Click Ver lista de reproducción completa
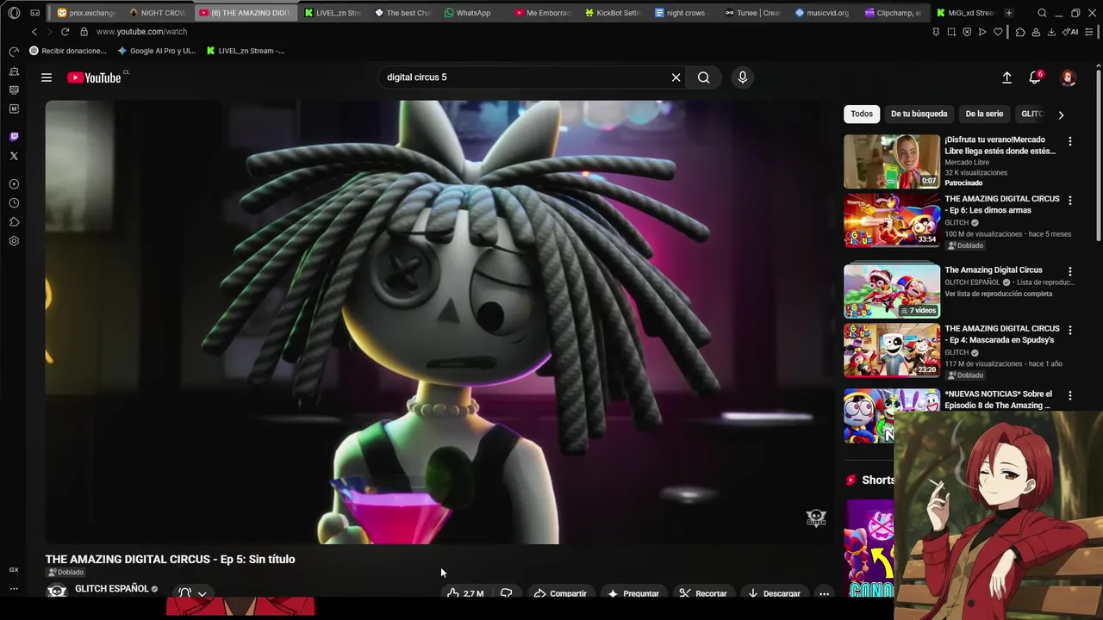This screenshot has height=620, width=1103. (x=998, y=294)
